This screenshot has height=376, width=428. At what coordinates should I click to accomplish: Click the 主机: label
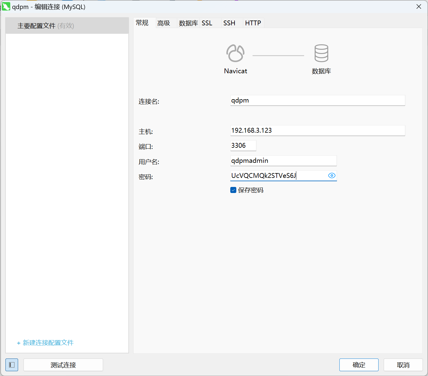(x=146, y=132)
